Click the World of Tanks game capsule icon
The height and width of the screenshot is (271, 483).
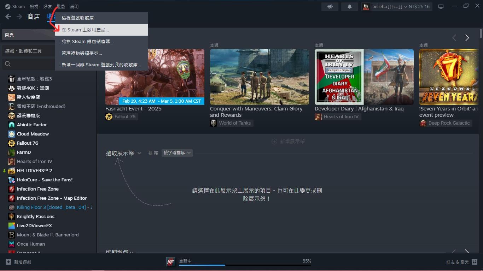coord(214,123)
